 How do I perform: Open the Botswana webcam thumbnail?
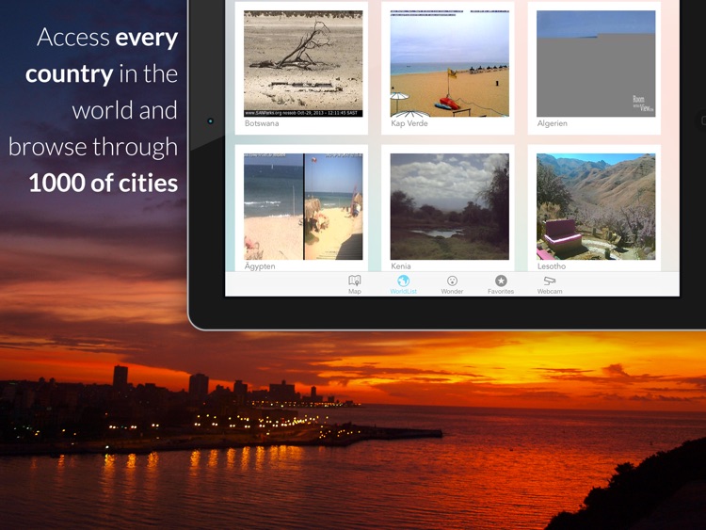tap(303, 63)
